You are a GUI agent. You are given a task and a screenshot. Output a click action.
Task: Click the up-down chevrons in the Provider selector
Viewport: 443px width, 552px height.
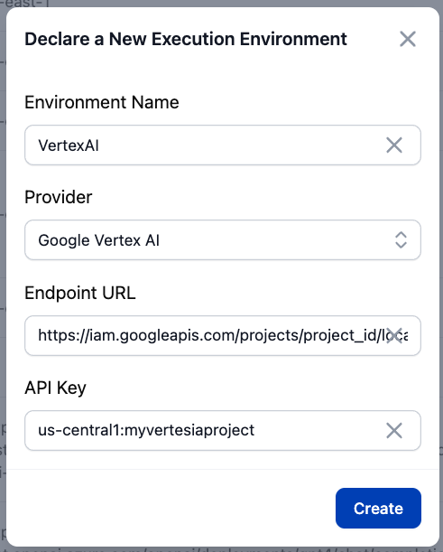coord(401,240)
